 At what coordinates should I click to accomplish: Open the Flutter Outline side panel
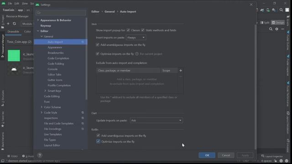(288, 41)
